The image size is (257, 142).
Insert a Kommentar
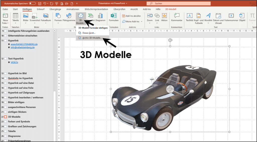tap(177, 18)
